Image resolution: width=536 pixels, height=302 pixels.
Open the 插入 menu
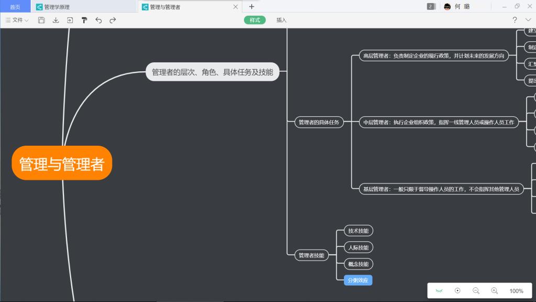[282, 20]
